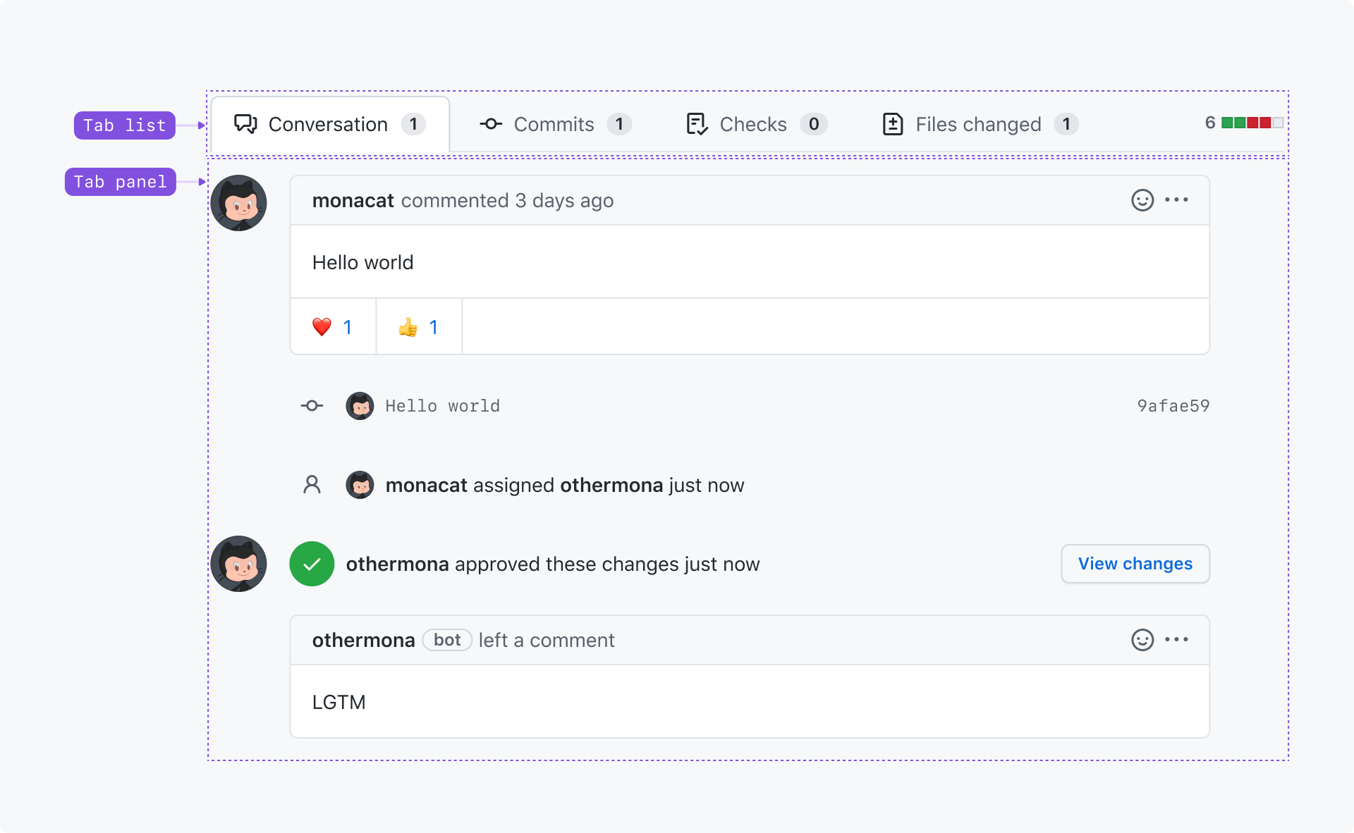
Task: Open the othermona assignee link in the assigned event
Action: (x=611, y=486)
